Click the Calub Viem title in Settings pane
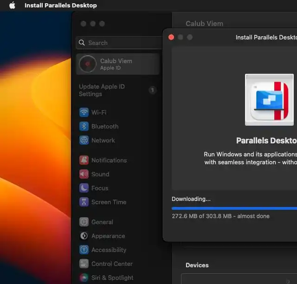The width and height of the screenshot is (297, 284). pos(204,24)
